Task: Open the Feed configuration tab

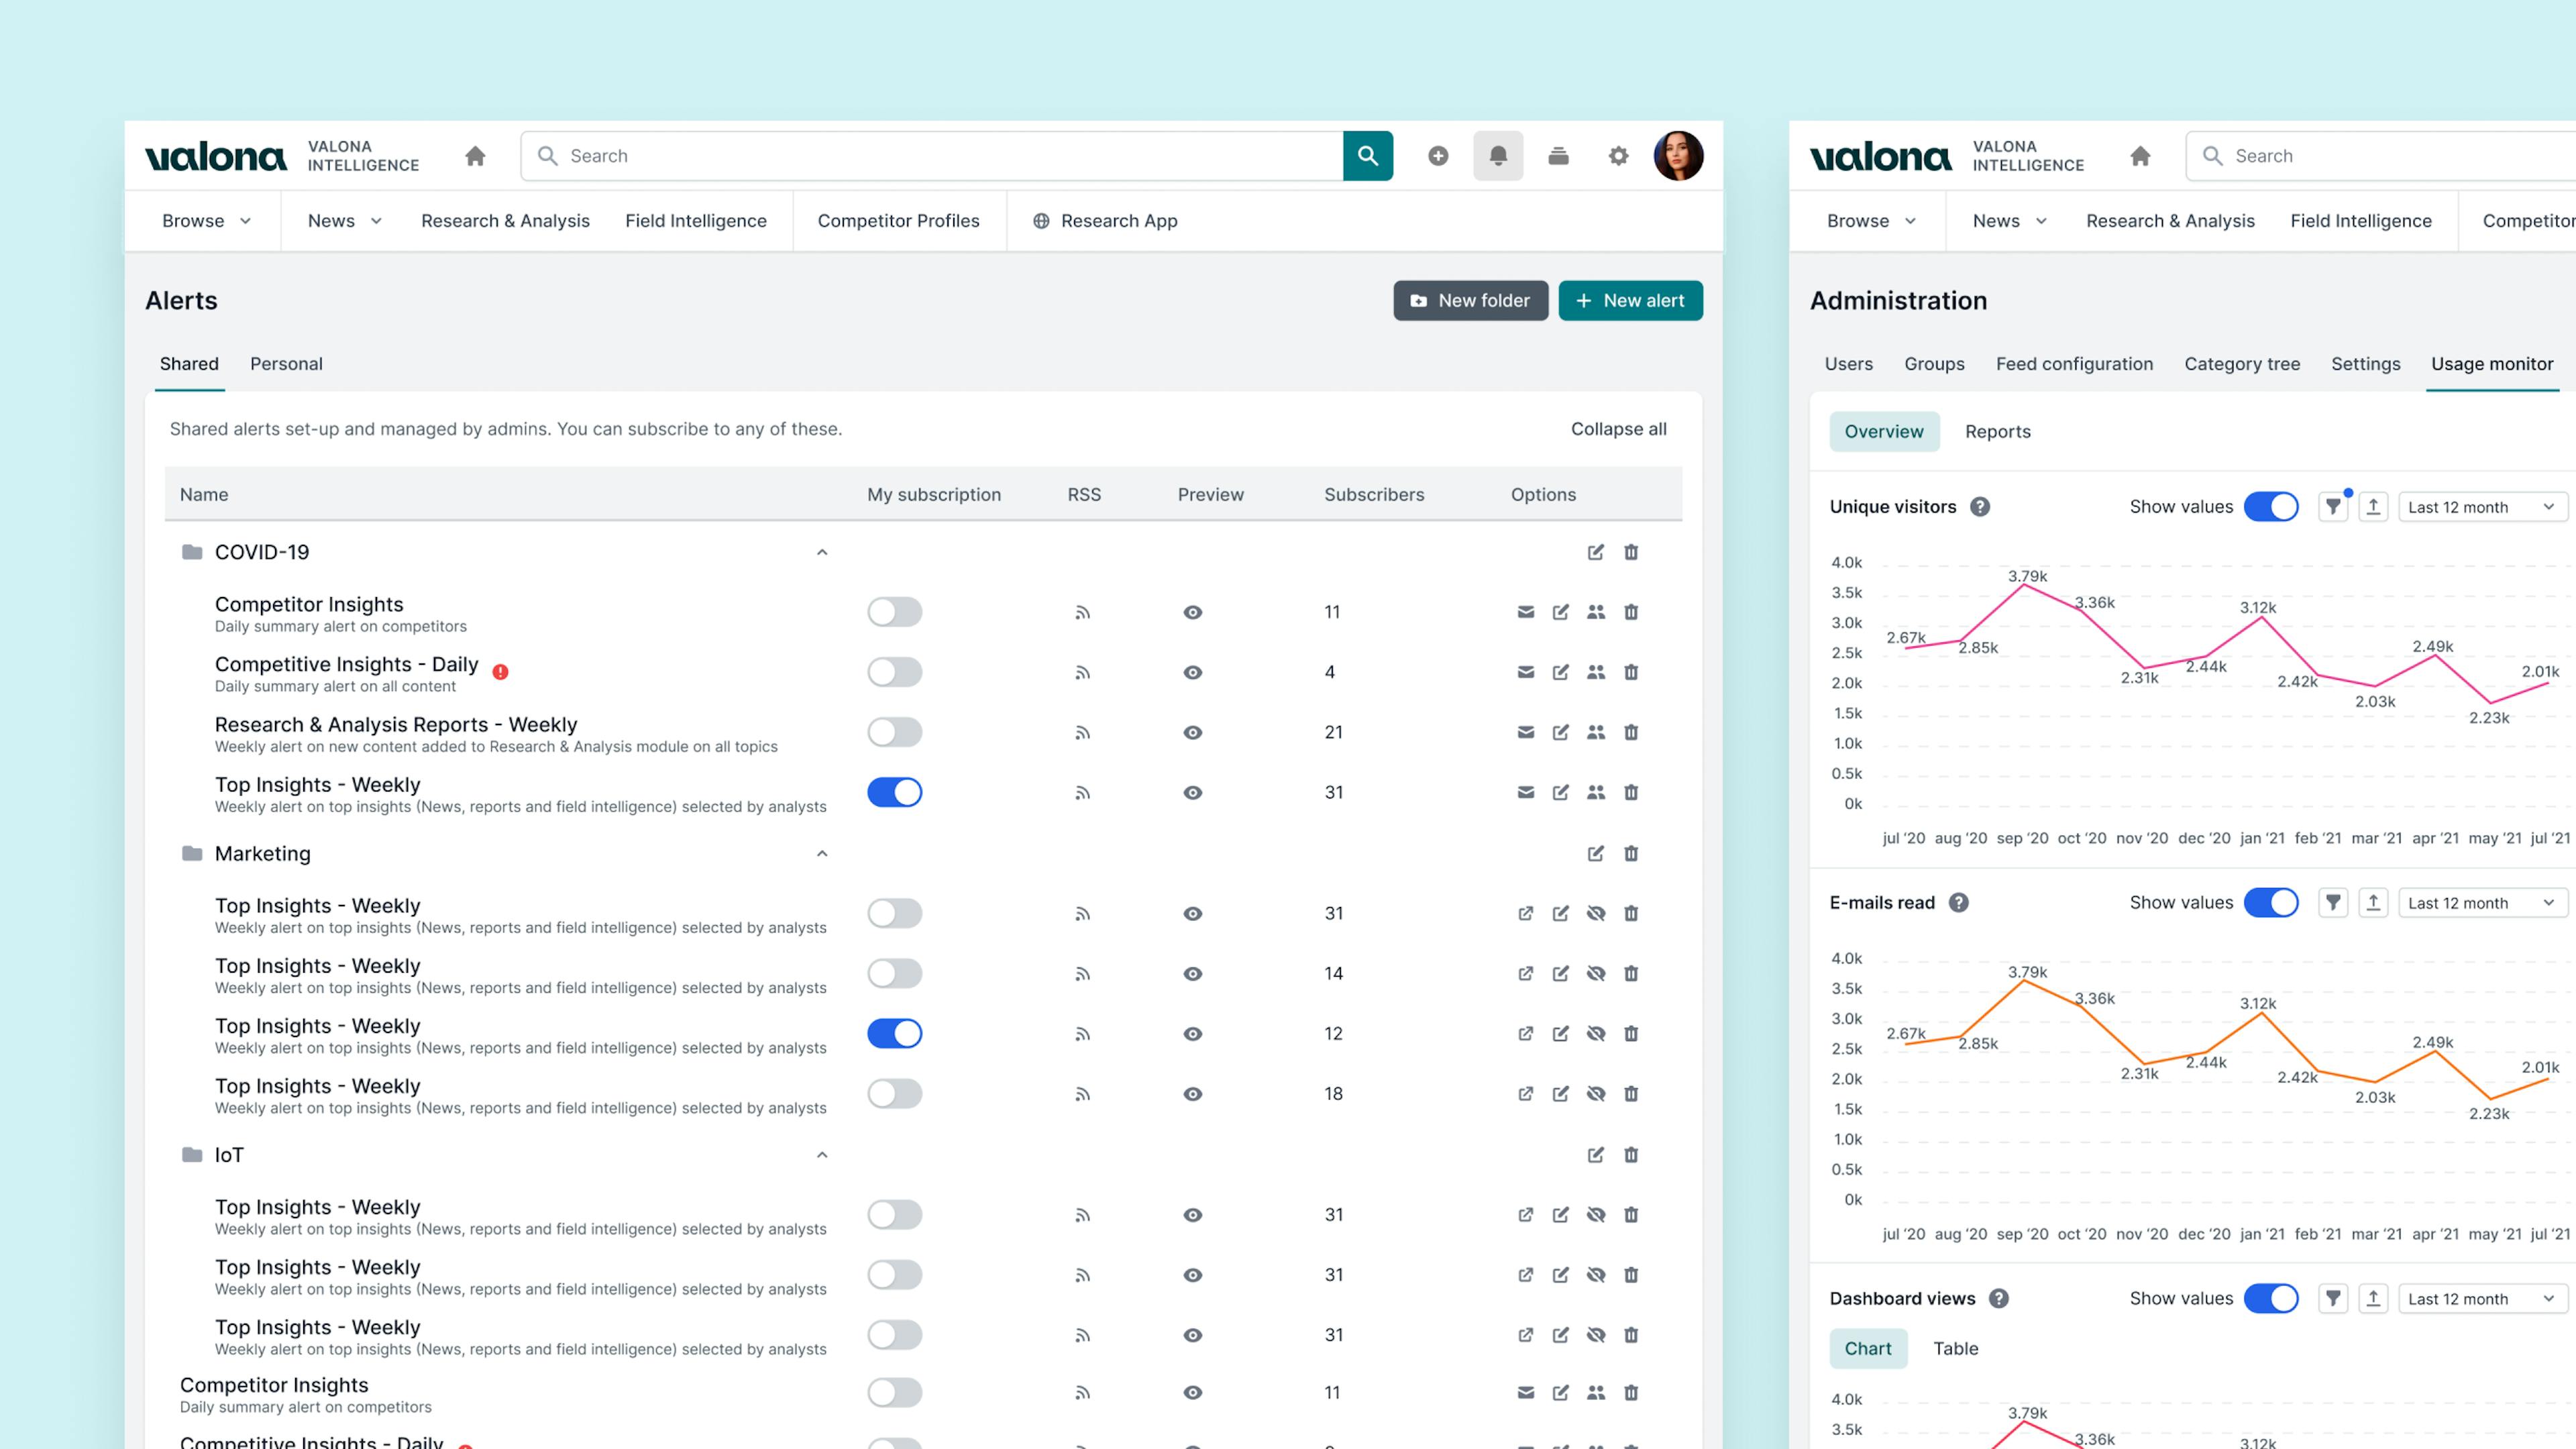Action: (2074, 364)
